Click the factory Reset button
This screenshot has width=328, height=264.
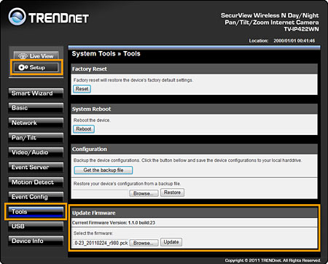coord(82,89)
